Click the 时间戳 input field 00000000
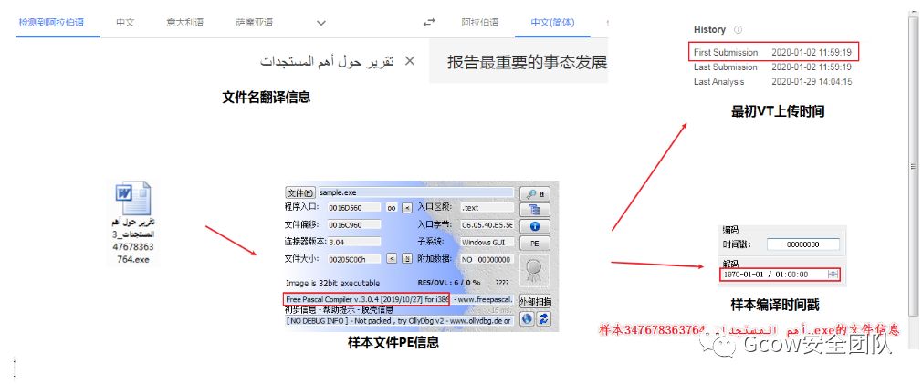 (803, 244)
